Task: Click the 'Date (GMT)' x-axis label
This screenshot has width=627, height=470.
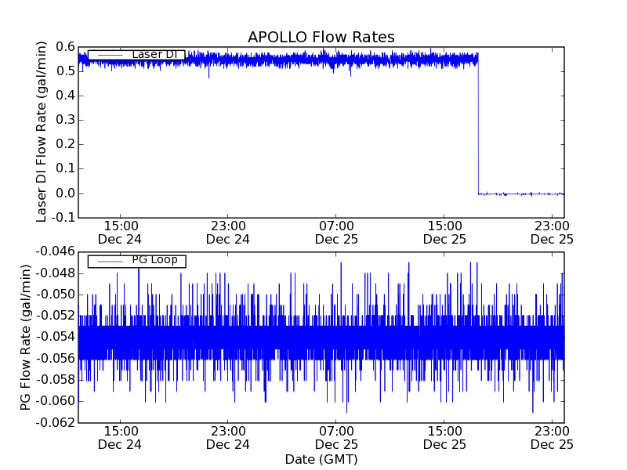Action: 321,459
